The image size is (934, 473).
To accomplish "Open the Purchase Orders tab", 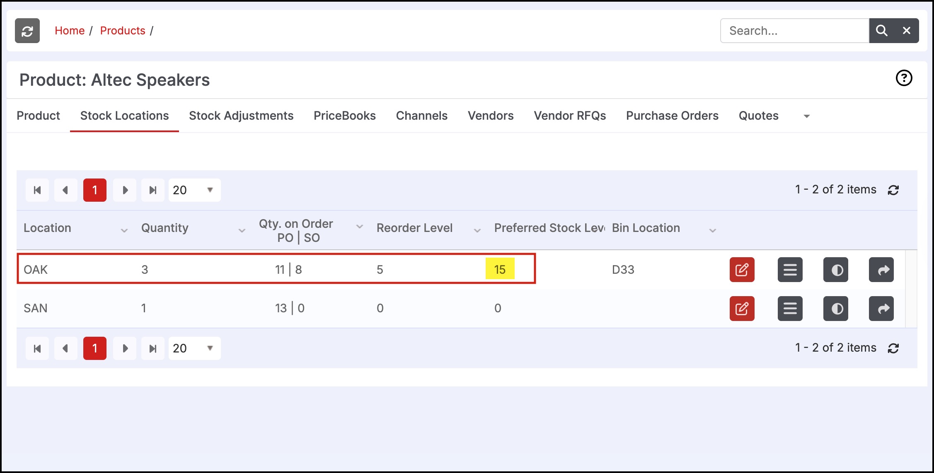I will pos(672,116).
